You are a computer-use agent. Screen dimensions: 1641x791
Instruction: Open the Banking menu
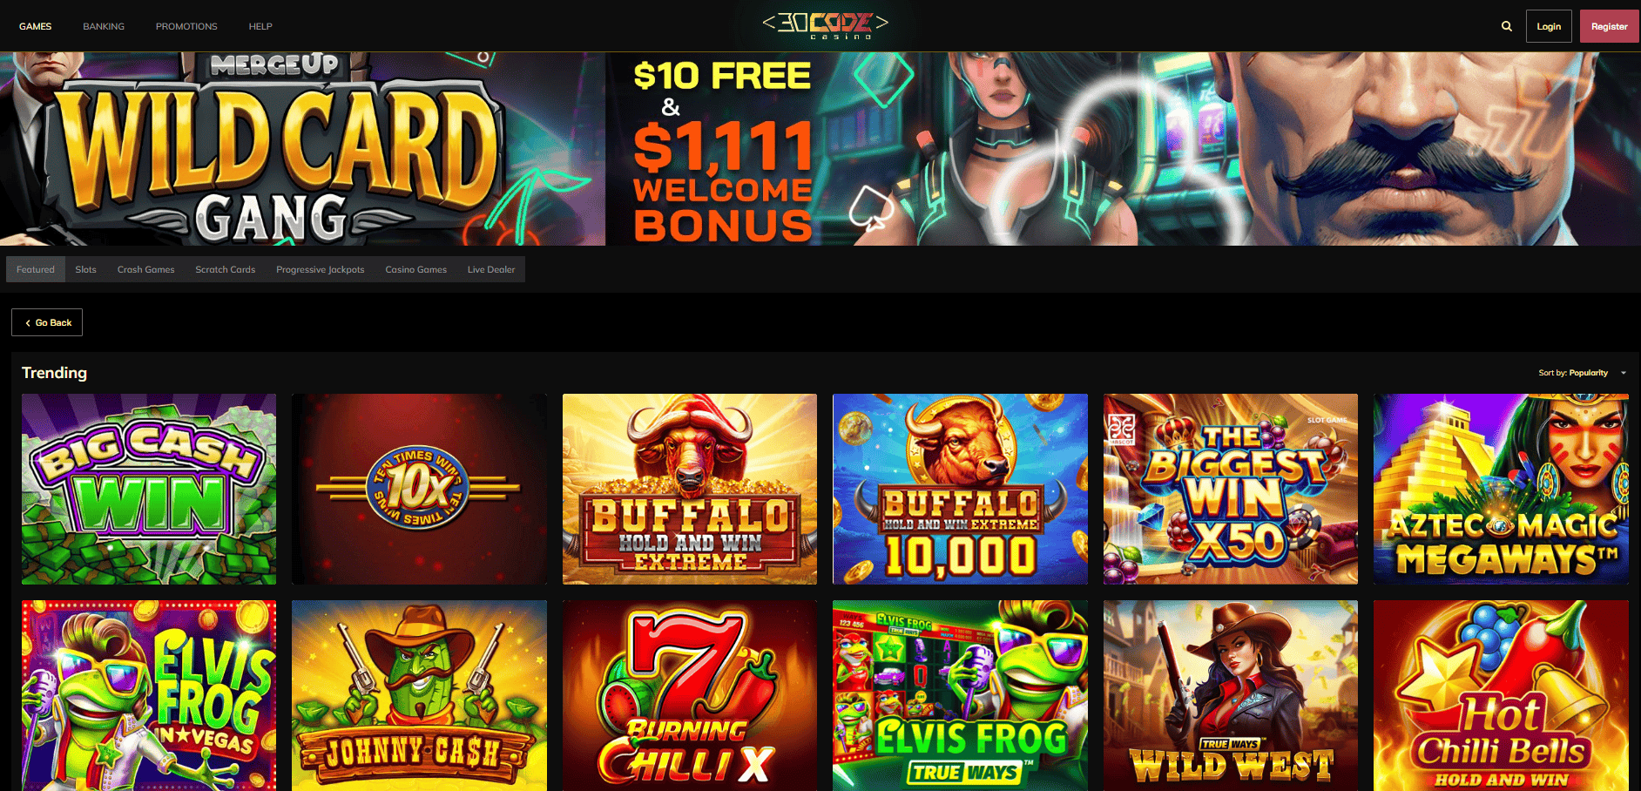pyautogui.click(x=104, y=26)
